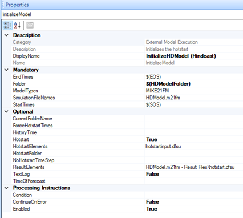Open the Property Pages icon
The height and width of the screenshot is (218, 243).
point(30,25)
